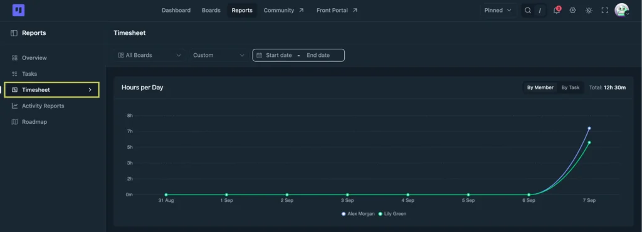The image size is (642, 232).
Task: Click the Activity Reports chart icon
Action: coord(15,106)
